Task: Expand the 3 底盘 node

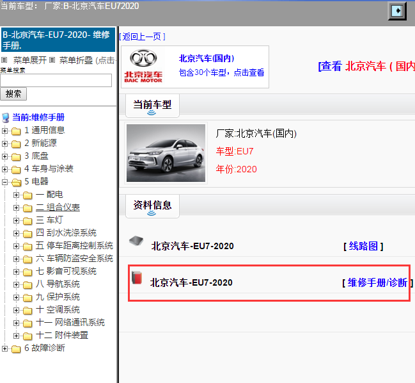Action: point(4,156)
